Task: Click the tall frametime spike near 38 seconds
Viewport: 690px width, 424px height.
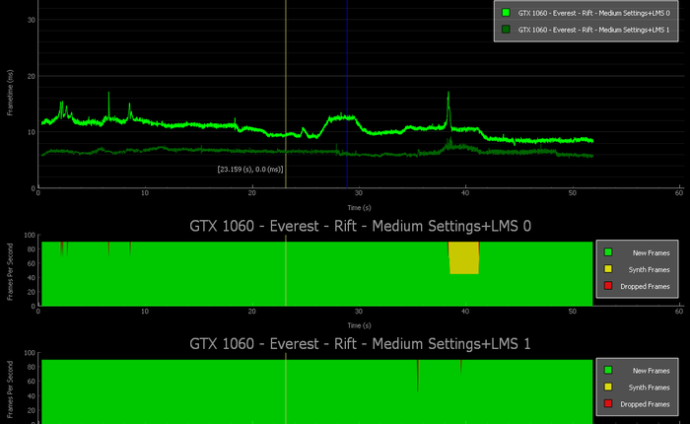Action: click(448, 107)
